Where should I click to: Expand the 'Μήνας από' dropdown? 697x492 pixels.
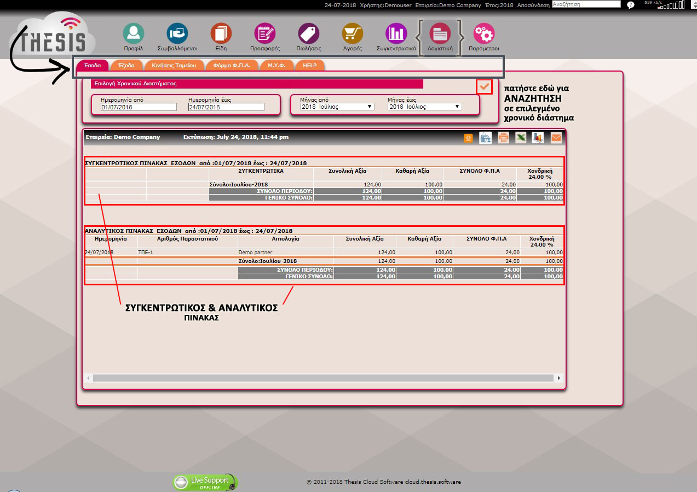(337, 107)
